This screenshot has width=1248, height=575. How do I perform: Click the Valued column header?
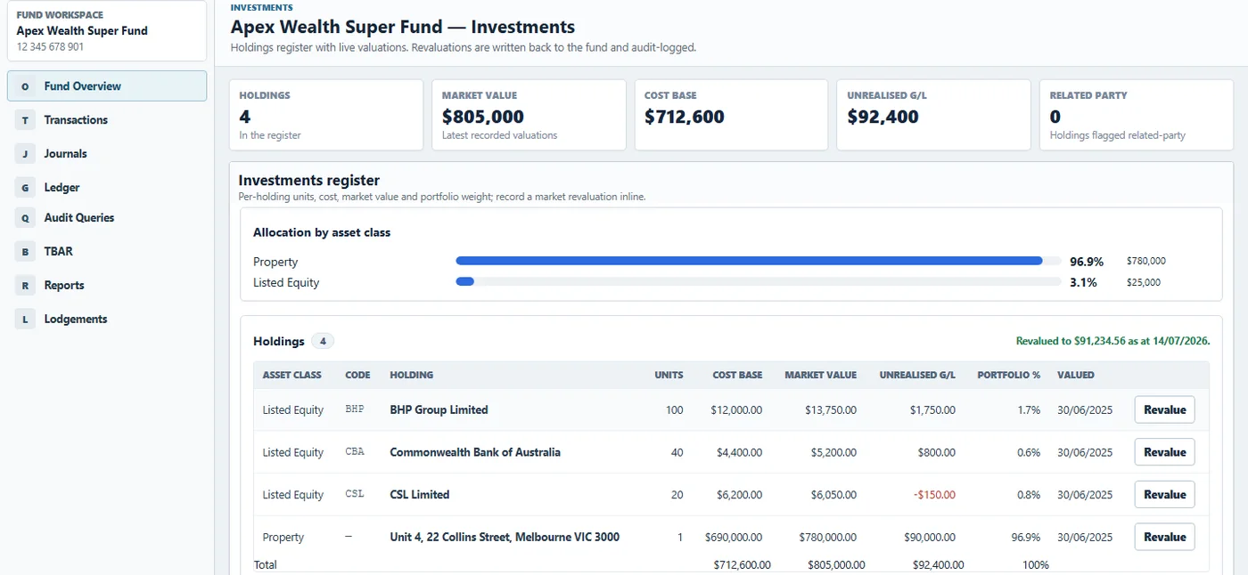(1076, 375)
